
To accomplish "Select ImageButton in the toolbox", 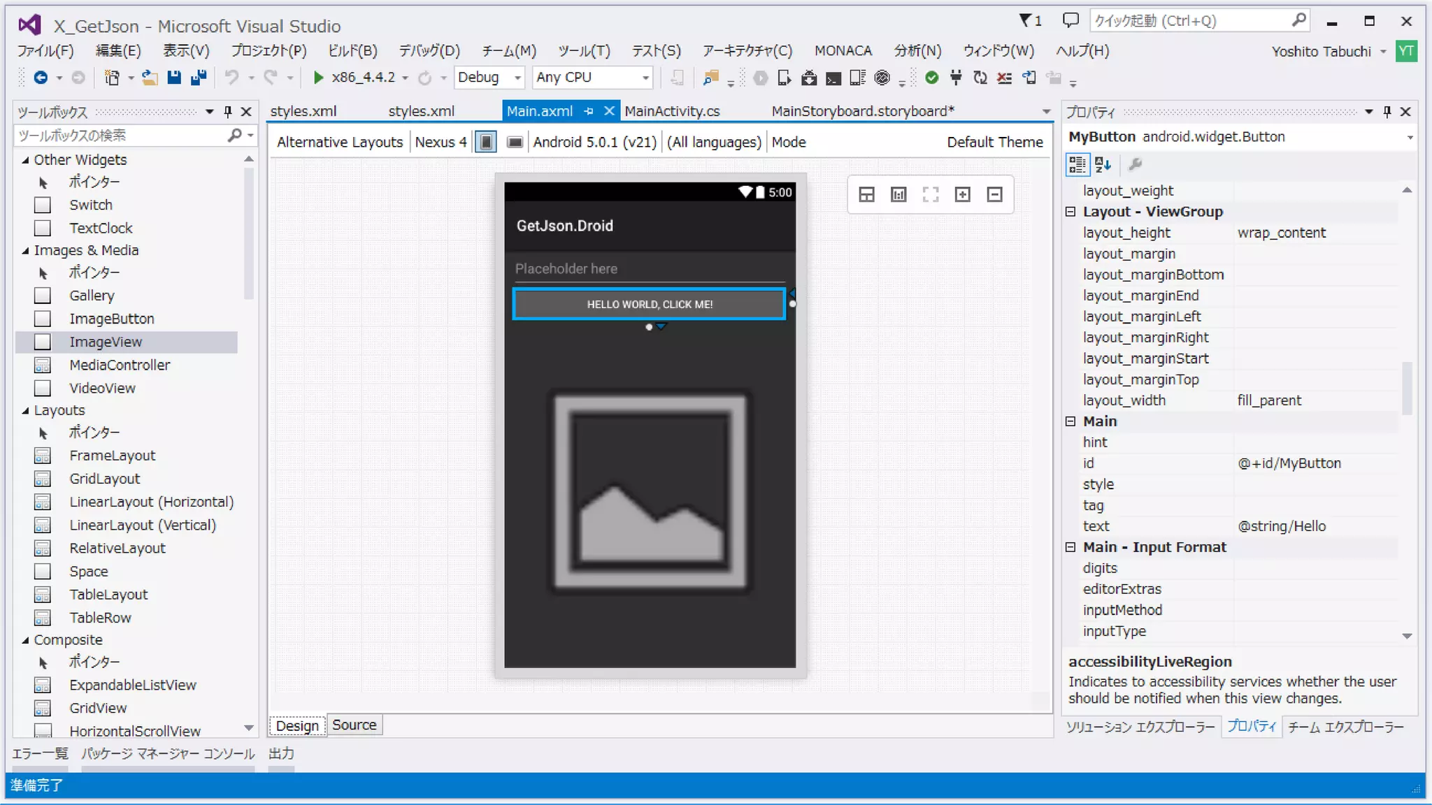I will click(x=111, y=319).
